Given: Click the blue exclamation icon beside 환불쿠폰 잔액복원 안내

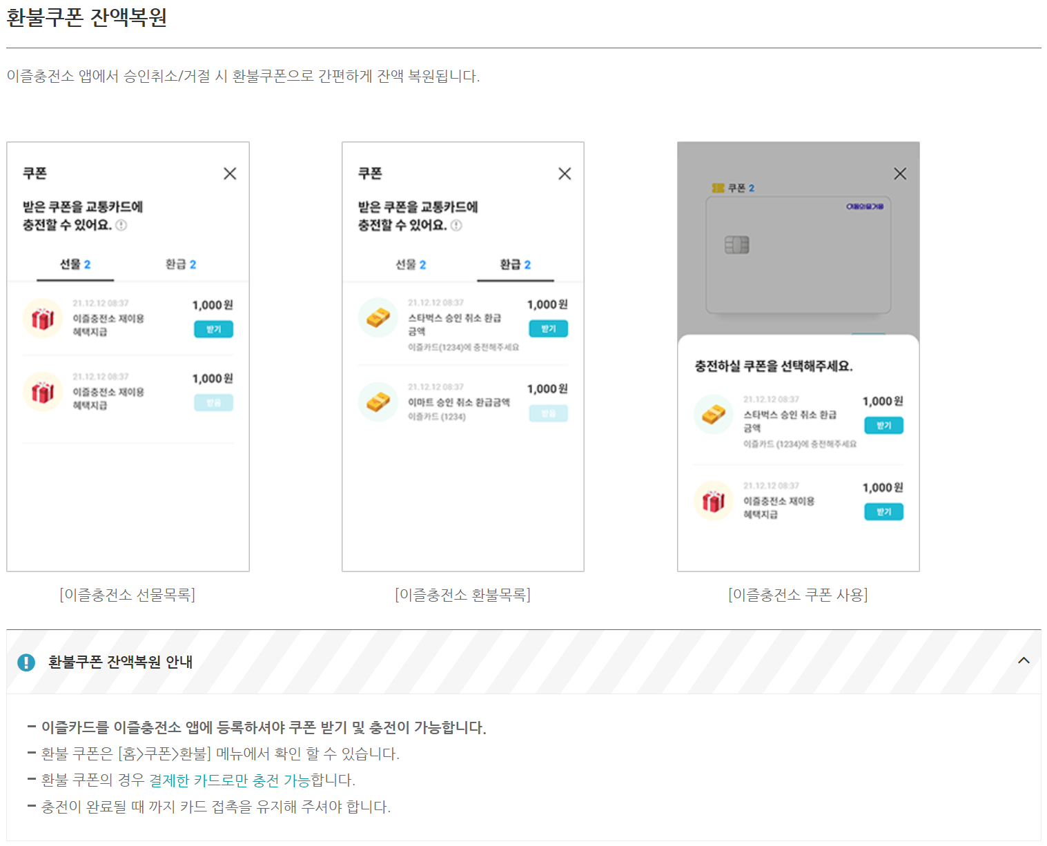Looking at the screenshot, I should (x=26, y=662).
